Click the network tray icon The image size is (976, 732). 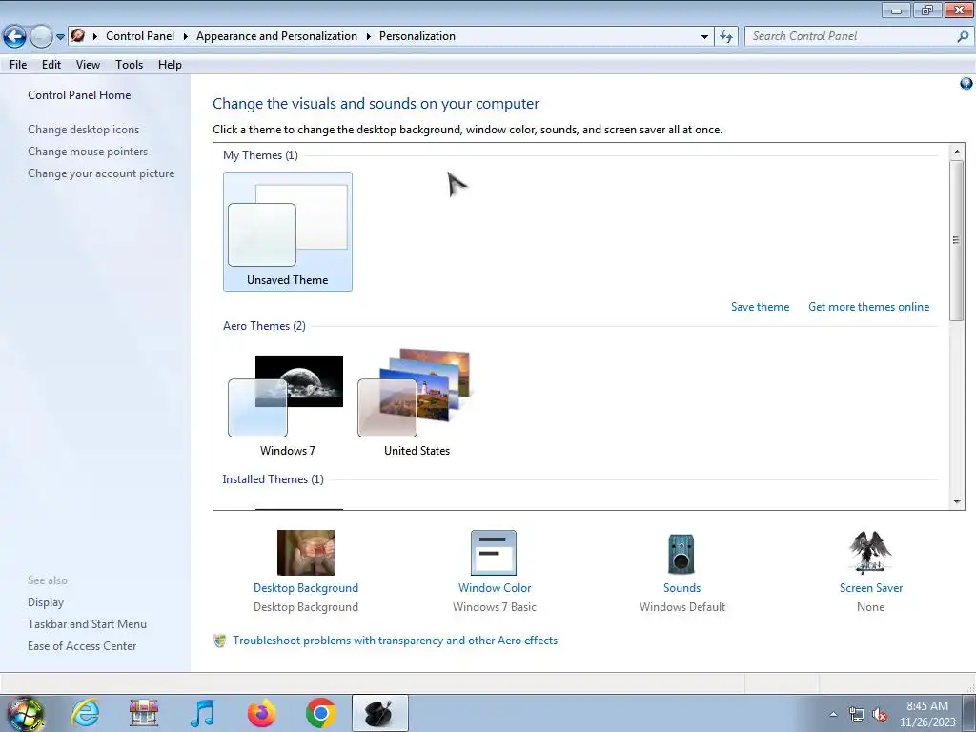click(x=857, y=715)
